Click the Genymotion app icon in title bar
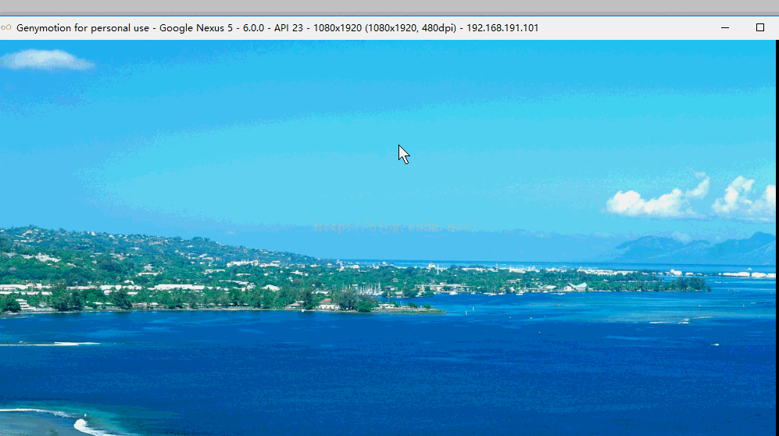The width and height of the screenshot is (779, 436). tap(6, 28)
